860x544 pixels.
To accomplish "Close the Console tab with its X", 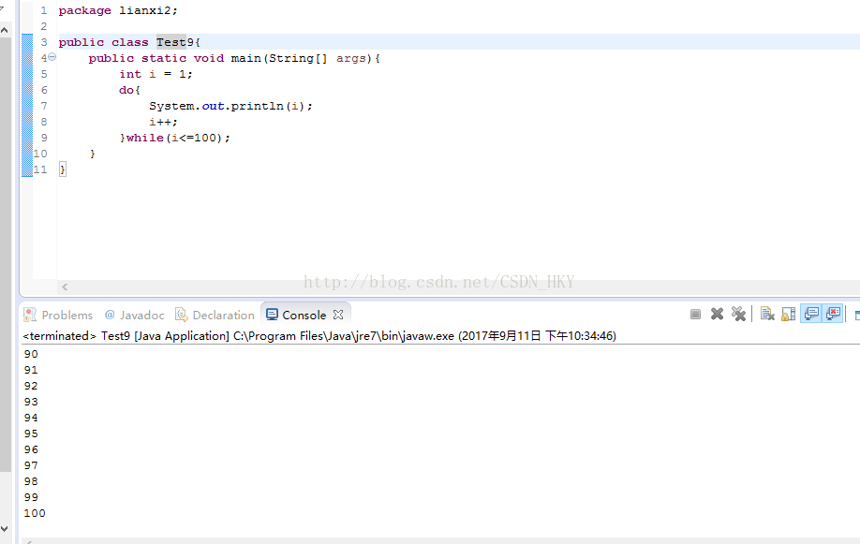I will [x=338, y=315].
